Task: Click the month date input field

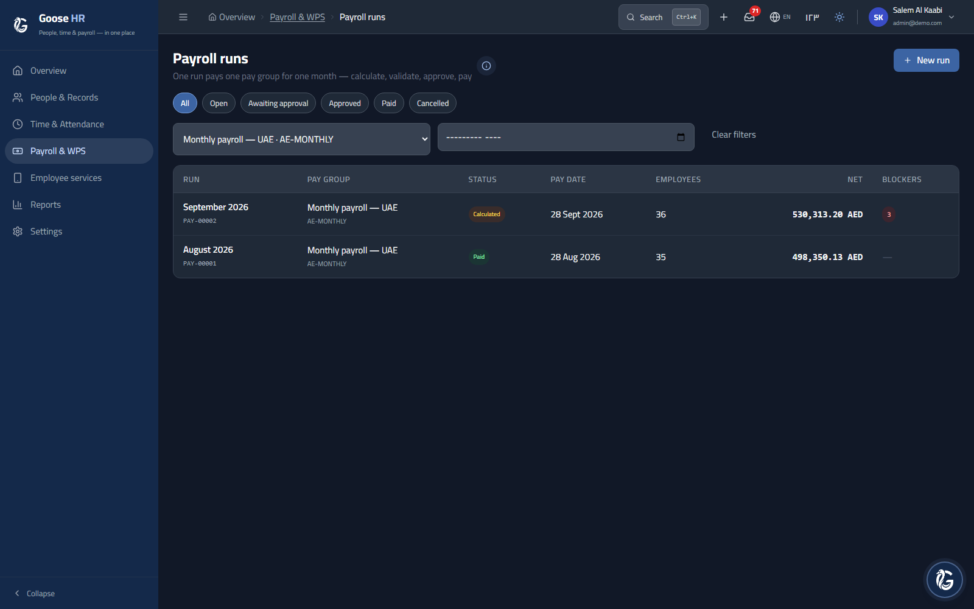Action: click(566, 137)
